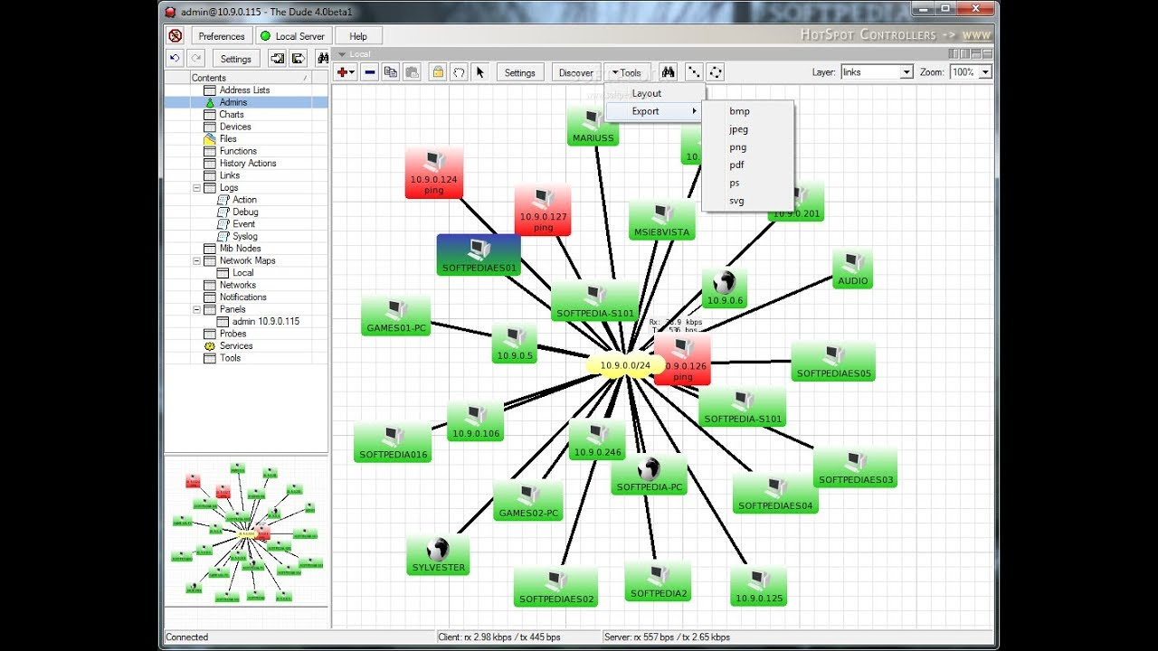Screen dimensions: 1158x651
Task: Click the blue minus remove icon
Action: (x=369, y=72)
